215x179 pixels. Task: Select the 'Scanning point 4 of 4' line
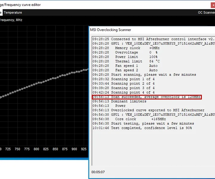pyautogui.click(x=123, y=92)
